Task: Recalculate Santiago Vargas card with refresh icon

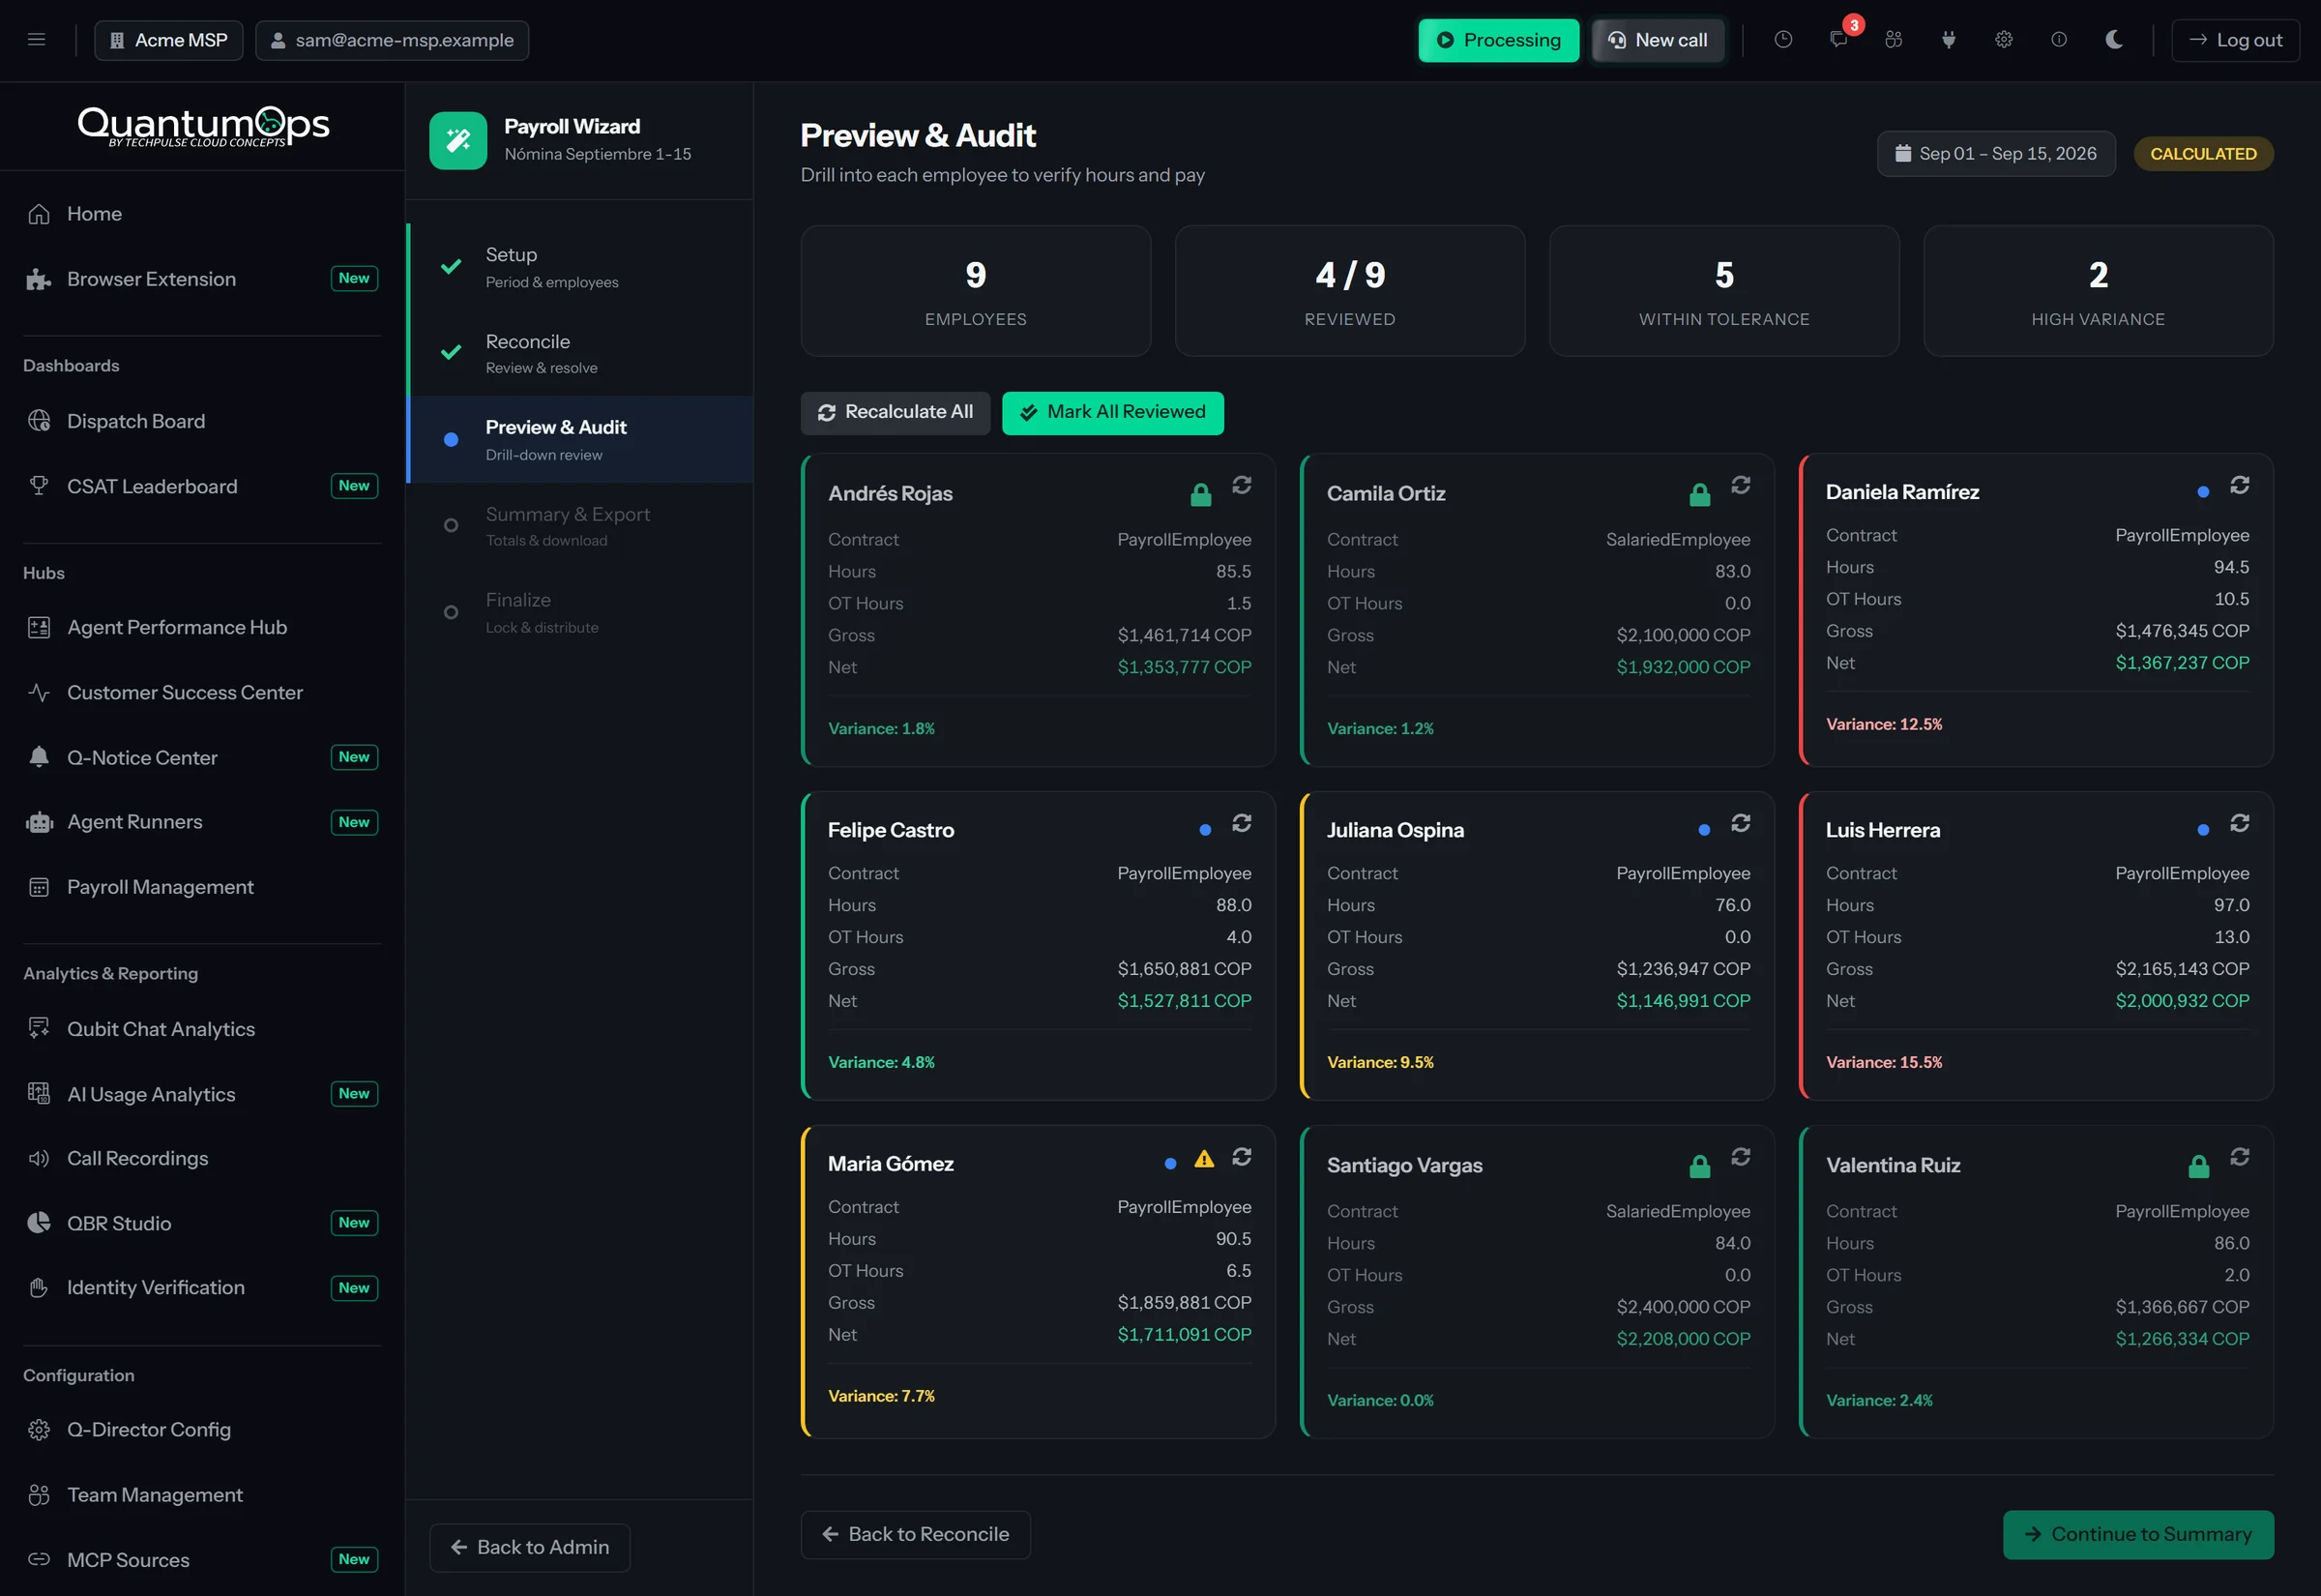Action: point(1740,1157)
